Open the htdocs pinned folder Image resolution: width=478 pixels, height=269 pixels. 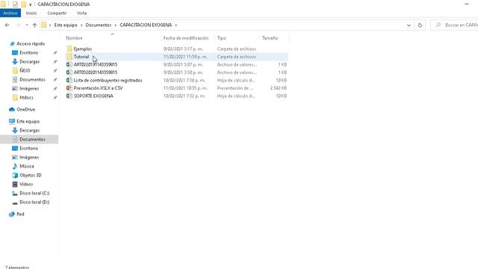pos(26,98)
